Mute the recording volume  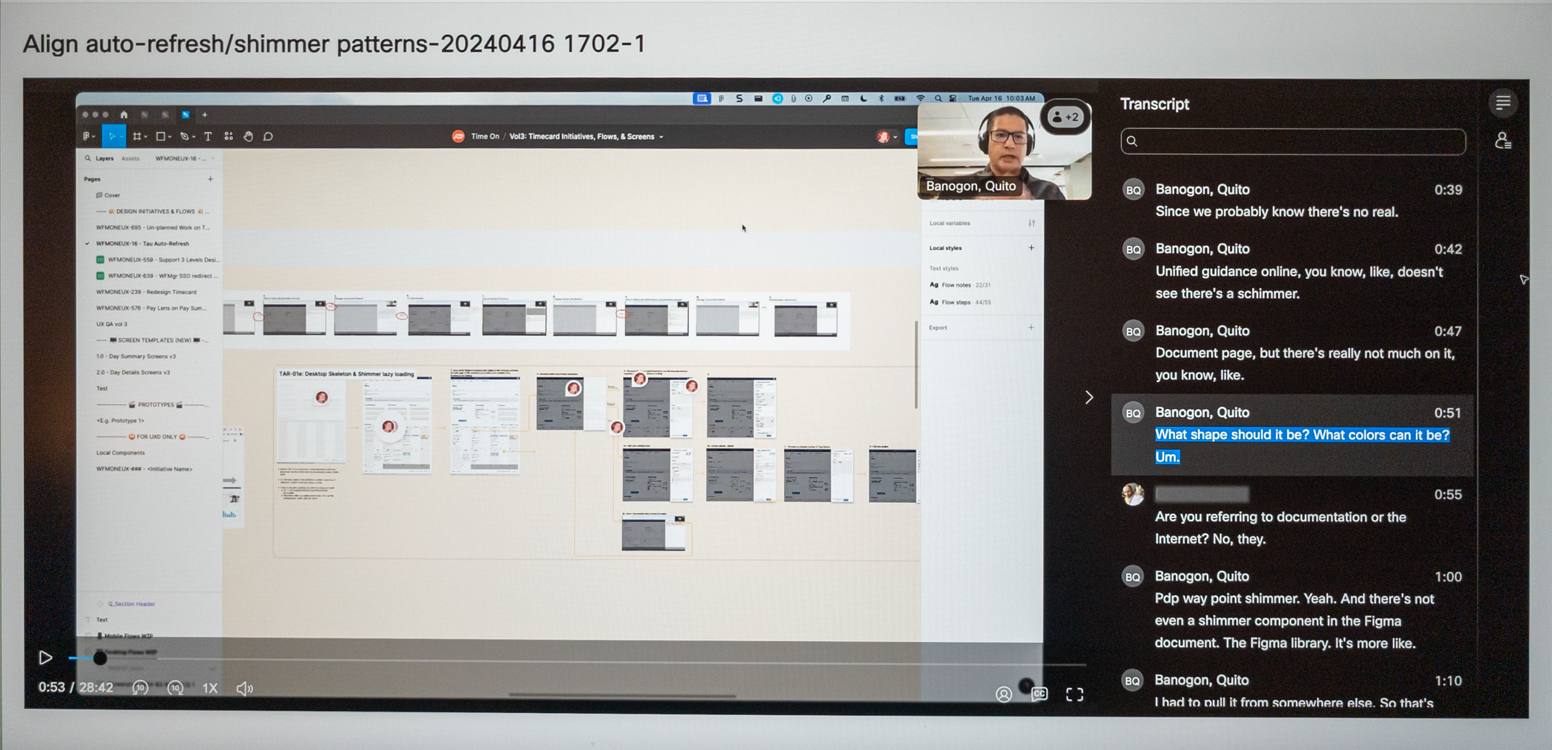click(x=245, y=688)
